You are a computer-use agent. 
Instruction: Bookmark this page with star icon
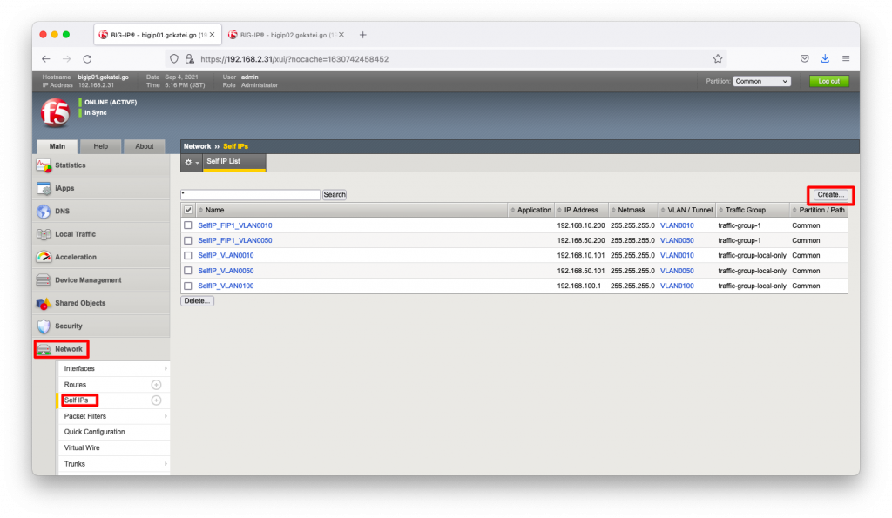tap(718, 59)
